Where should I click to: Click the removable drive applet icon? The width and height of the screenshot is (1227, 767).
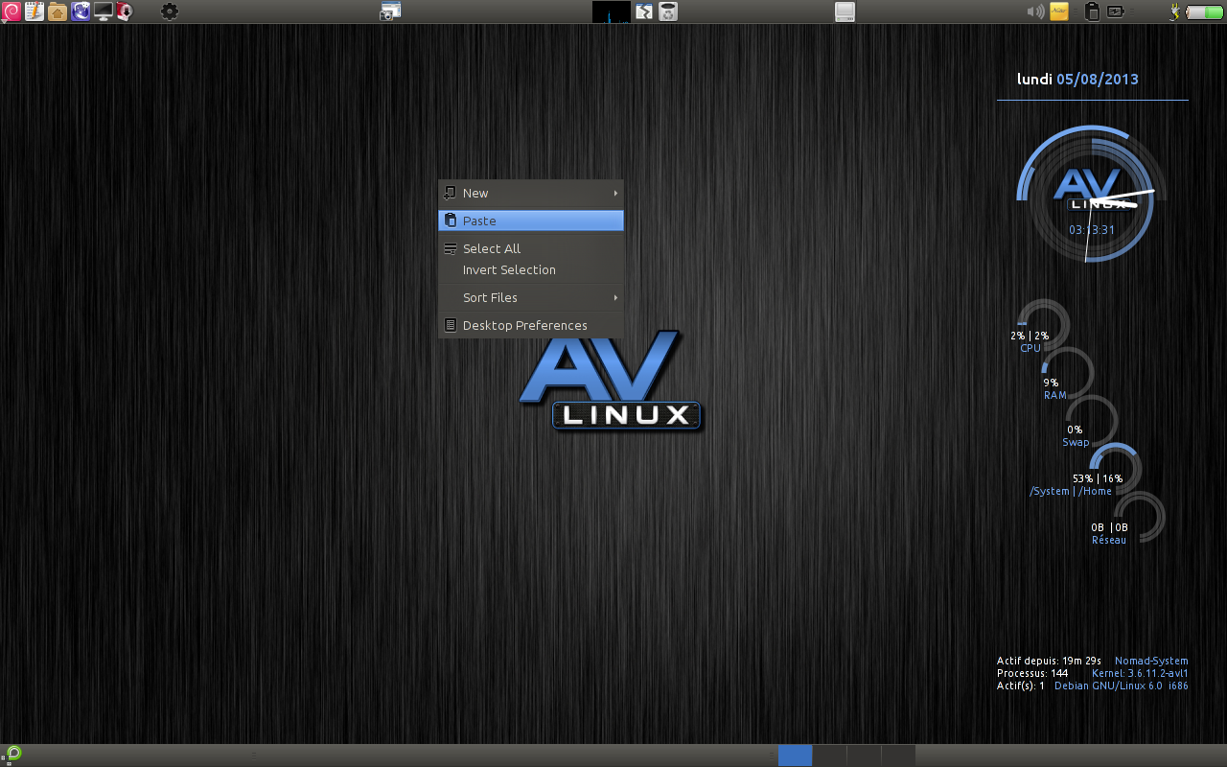(x=845, y=12)
